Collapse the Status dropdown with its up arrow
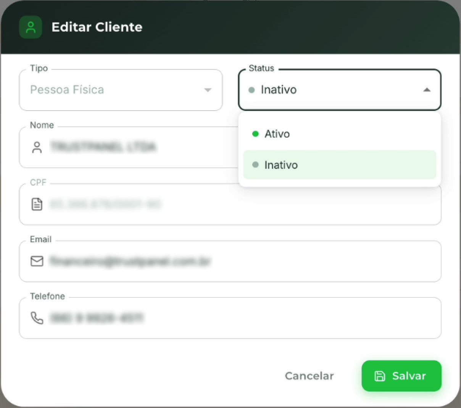This screenshot has width=461, height=408. (427, 90)
